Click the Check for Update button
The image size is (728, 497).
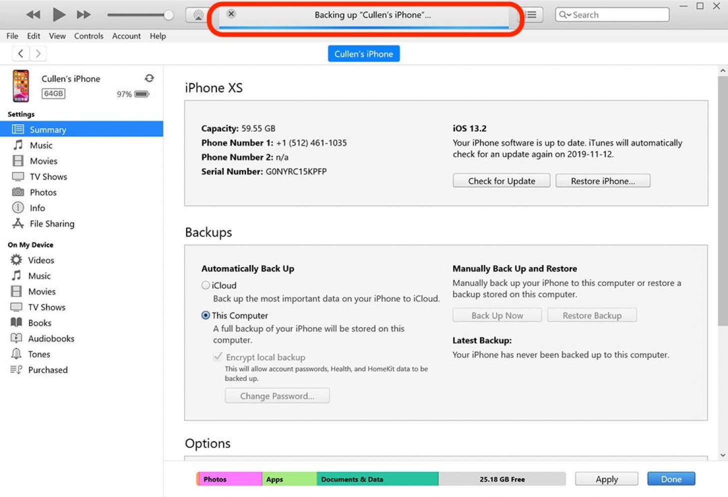click(x=501, y=181)
